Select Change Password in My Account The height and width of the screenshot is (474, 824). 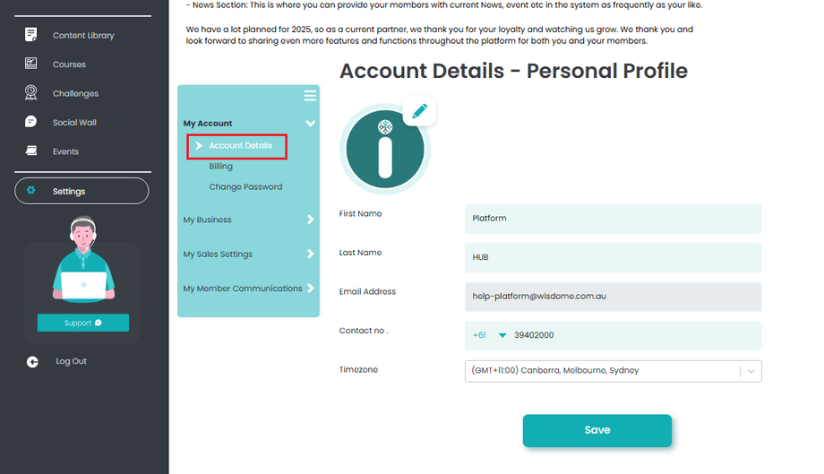pyautogui.click(x=245, y=186)
